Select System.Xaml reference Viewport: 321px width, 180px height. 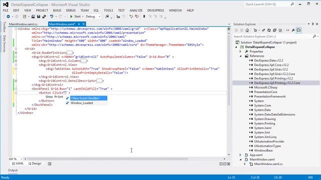pos(263,128)
